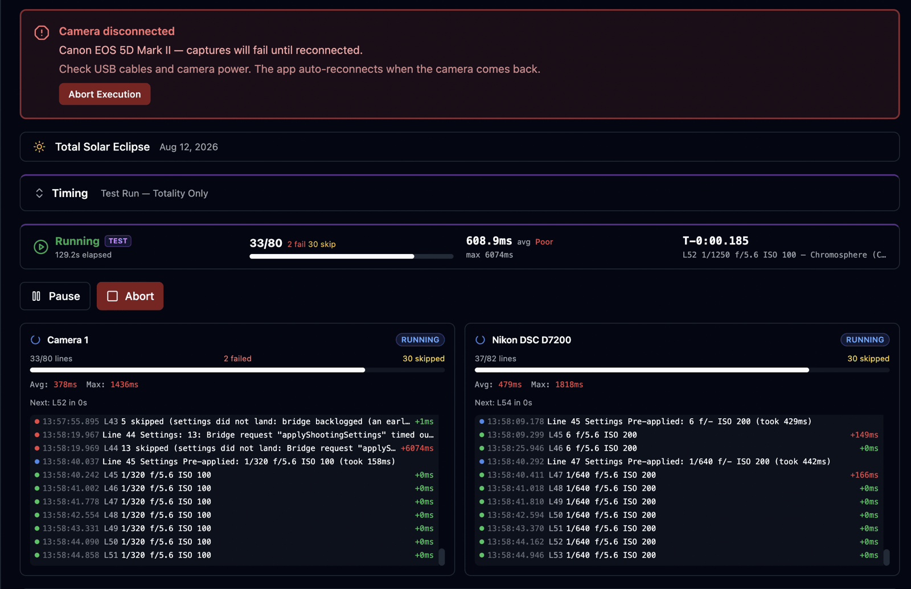
Task: Click the "Poor" latency rating
Action: click(x=544, y=242)
